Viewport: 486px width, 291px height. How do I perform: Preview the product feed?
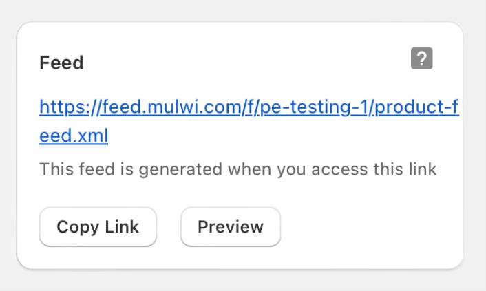coord(230,227)
